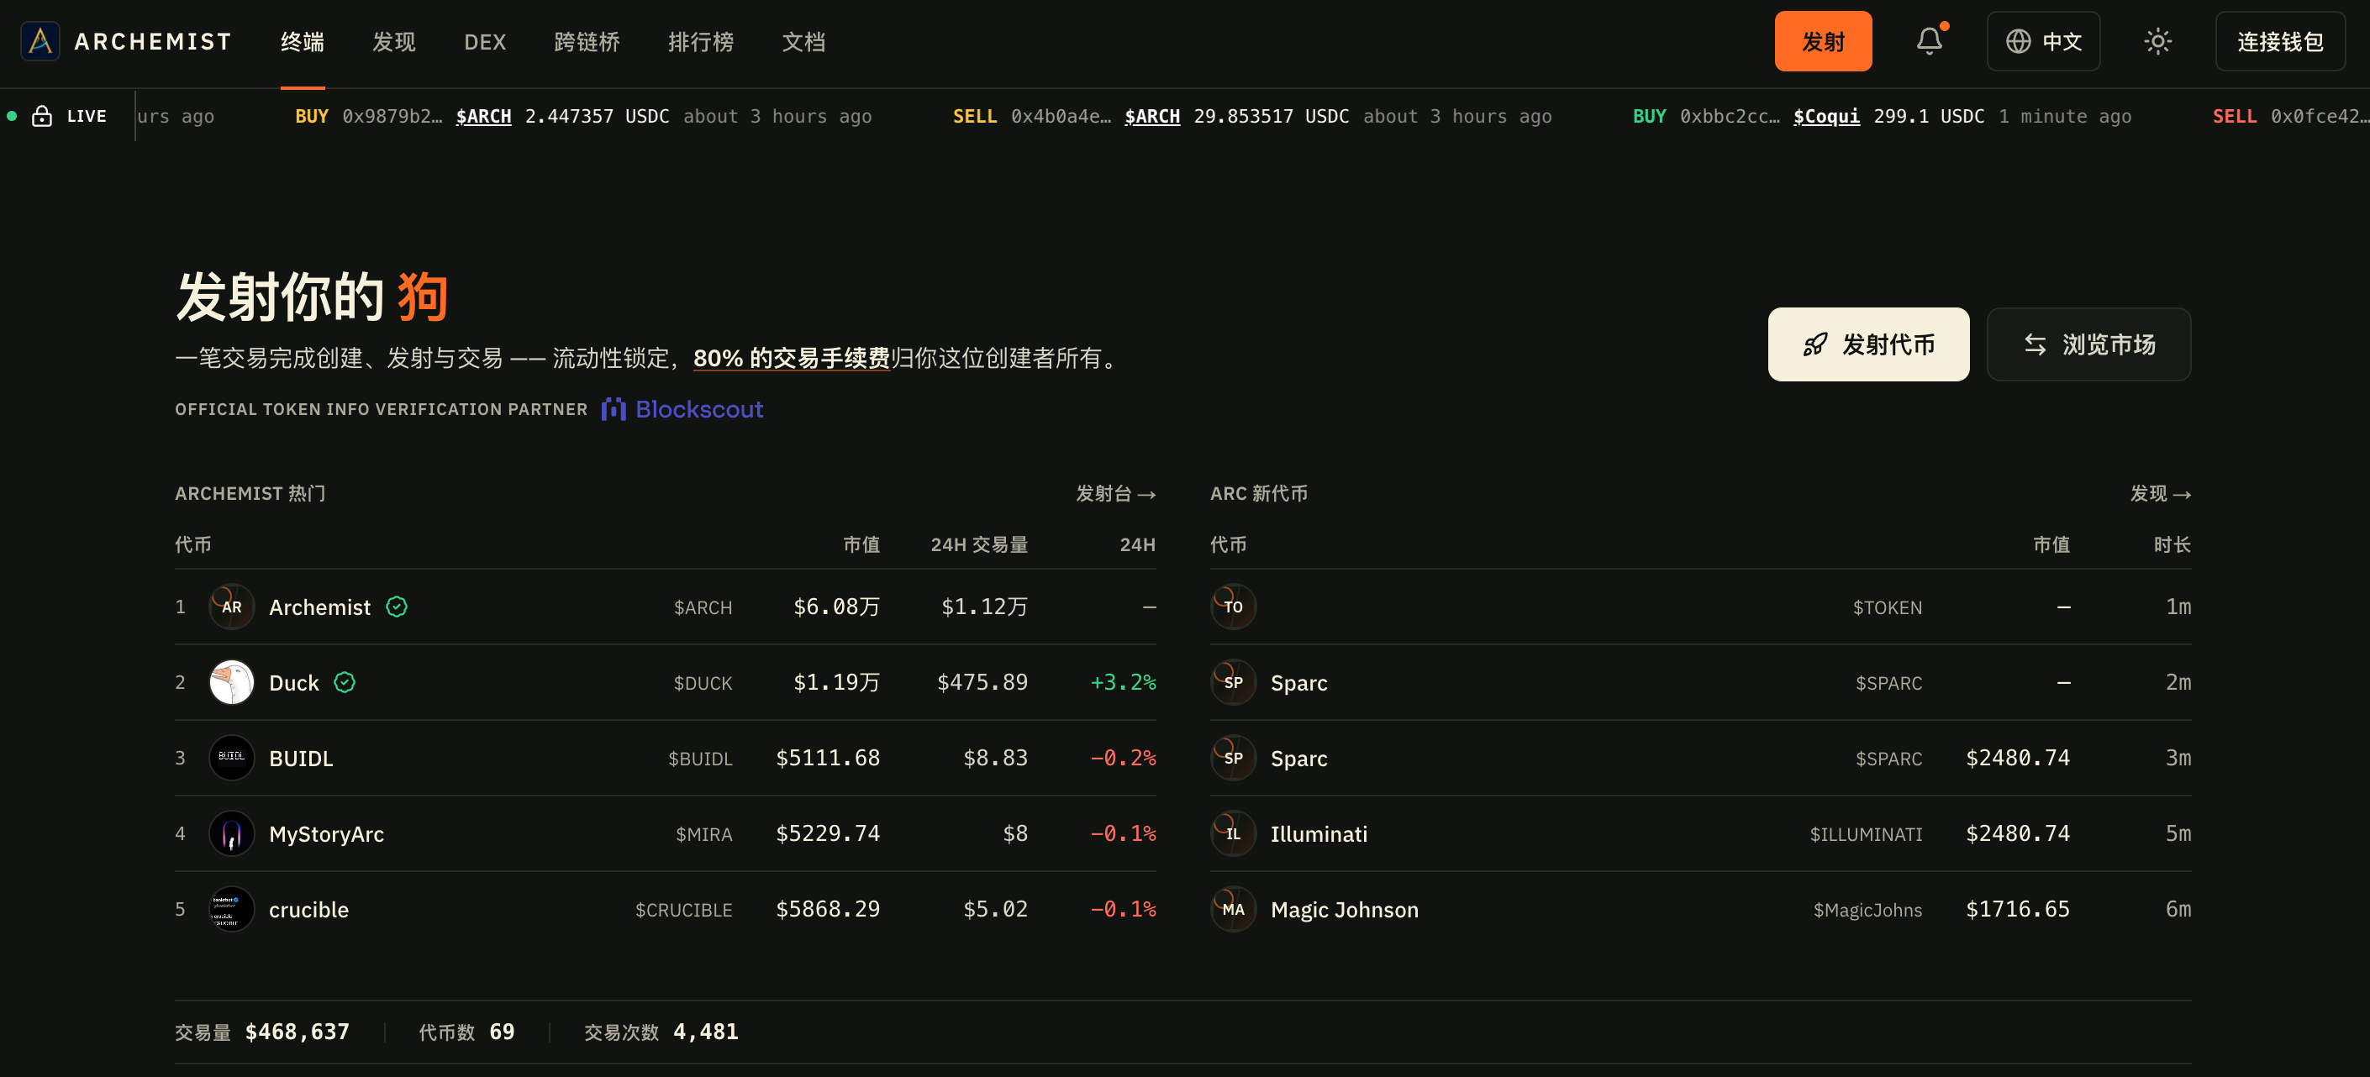
Task: Click the Magic Johnson MA avatar
Action: [x=1233, y=909]
